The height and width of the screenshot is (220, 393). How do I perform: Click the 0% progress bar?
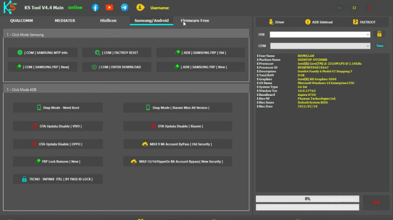pyautogui.click(x=308, y=199)
